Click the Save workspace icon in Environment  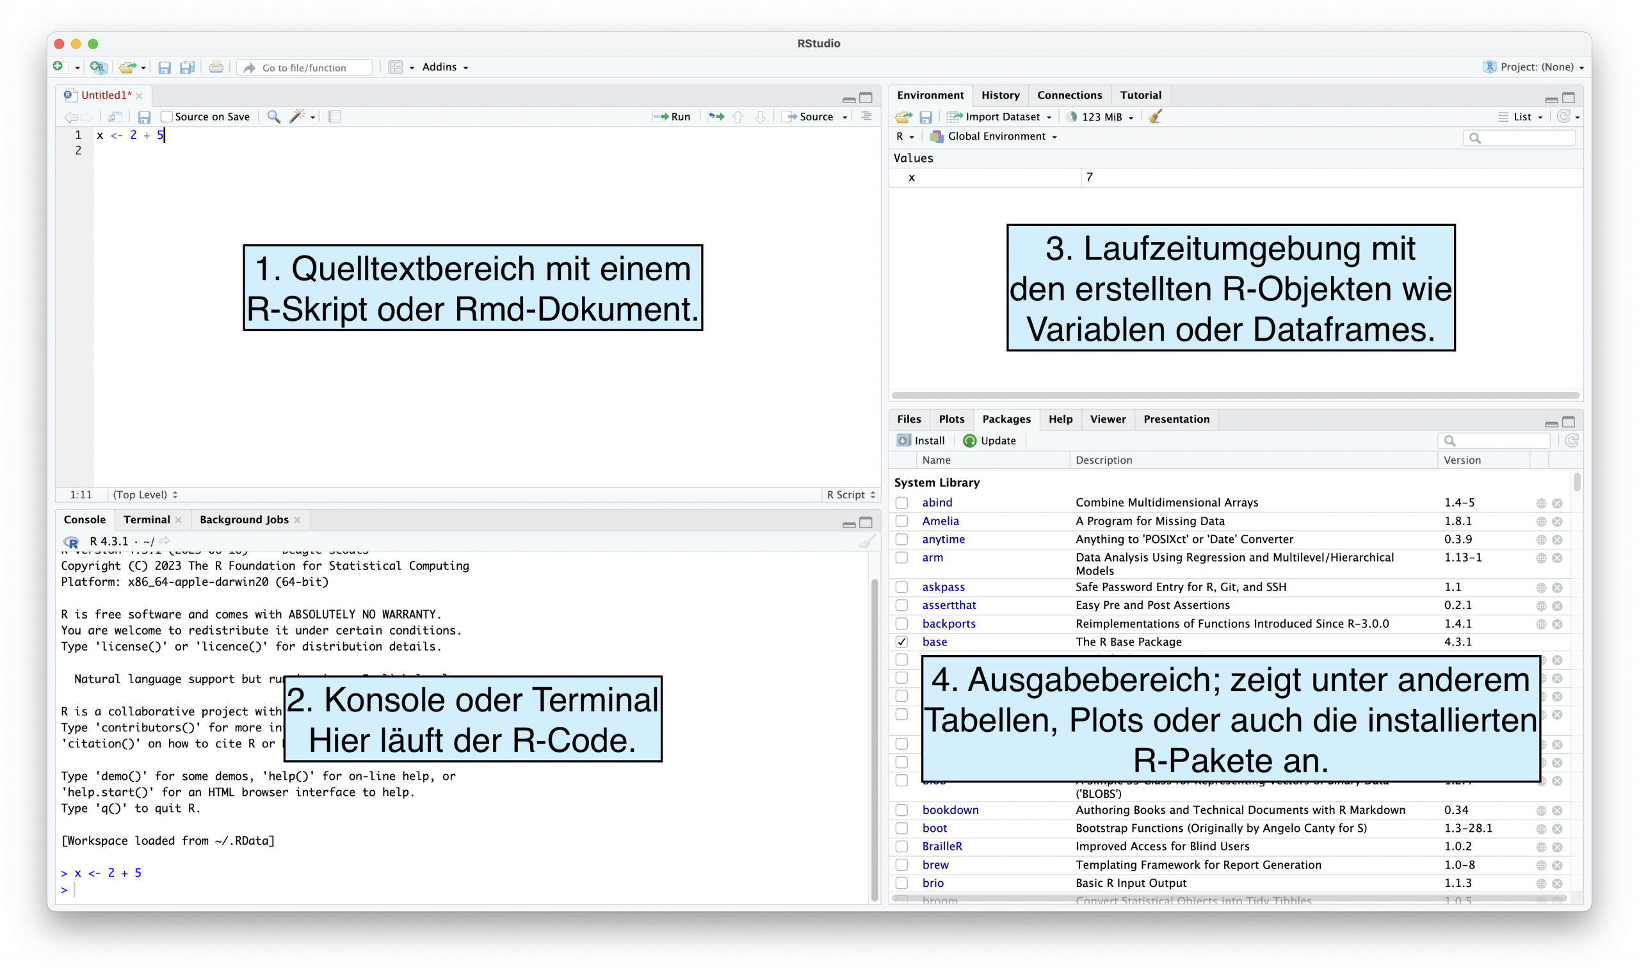click(926, 117)
